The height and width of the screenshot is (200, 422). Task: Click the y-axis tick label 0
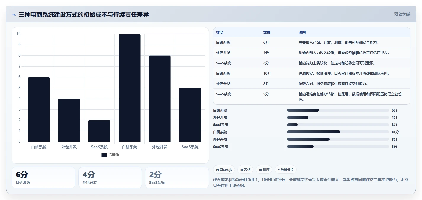[x=19, y=142]
